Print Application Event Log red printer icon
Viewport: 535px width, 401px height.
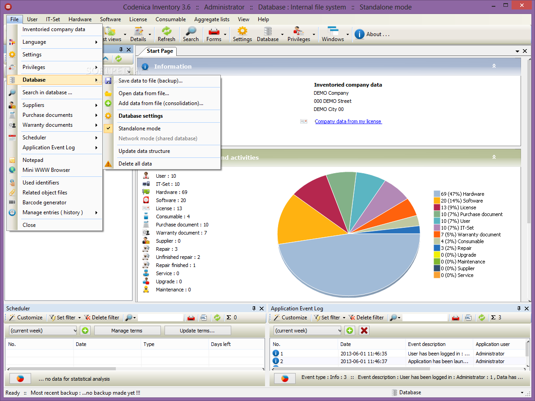click(x=456, y=318)
